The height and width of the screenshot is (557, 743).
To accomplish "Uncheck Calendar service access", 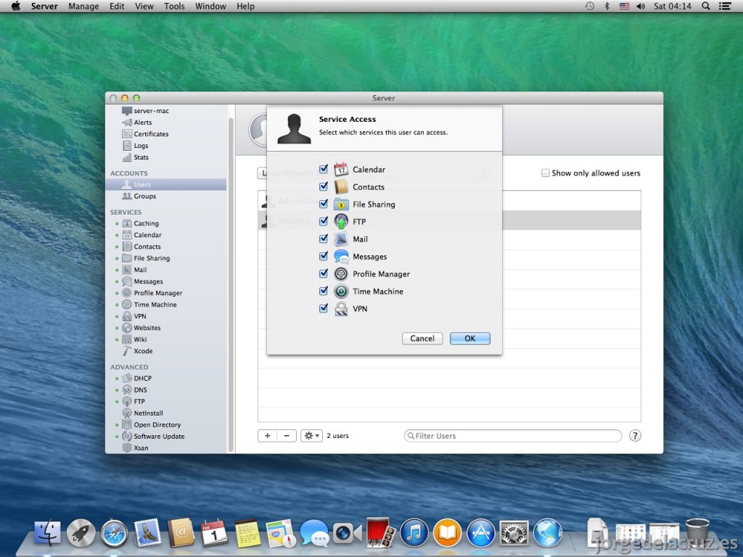I will click(x=324, y=168).
